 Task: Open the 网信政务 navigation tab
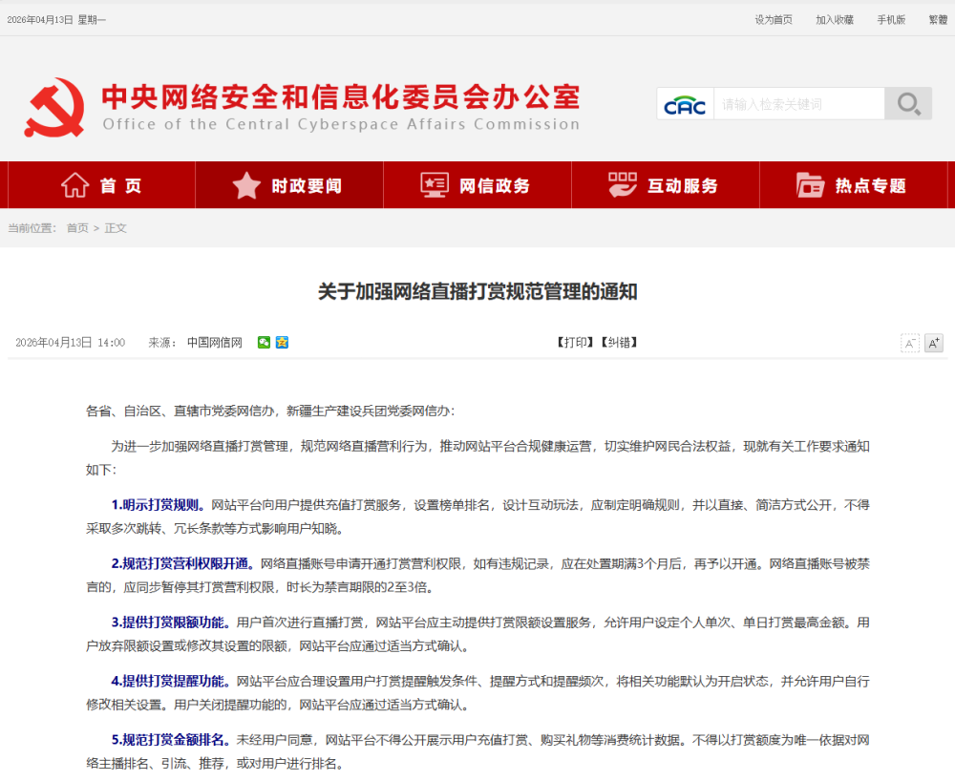(477, 185)
